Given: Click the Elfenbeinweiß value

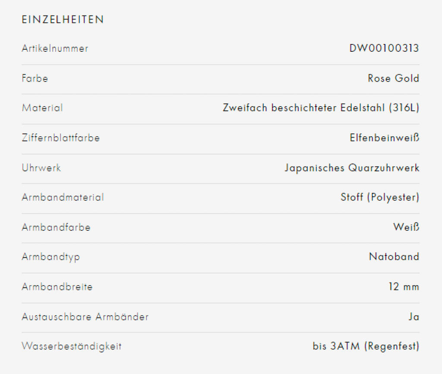Looking at the screenshot, I should (x=384, y=138).
